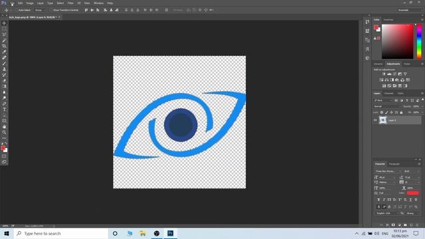Screen dimensions: 425x239
Task: Open the Auto-Select Group dropdown
Action: point(40,10)
